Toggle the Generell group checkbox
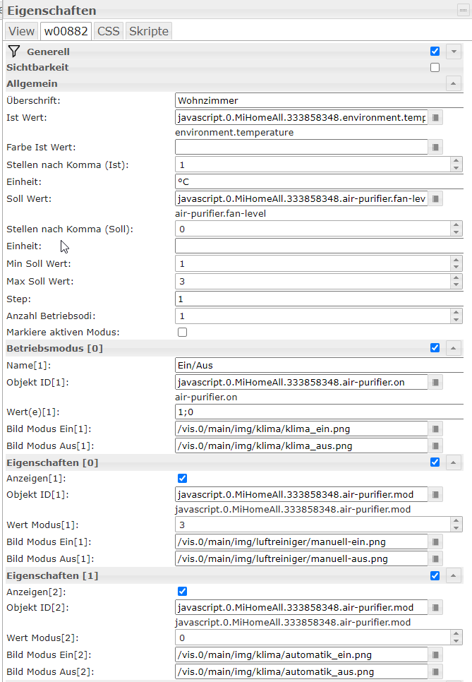 pyautogui.click(x=435, y=52)
